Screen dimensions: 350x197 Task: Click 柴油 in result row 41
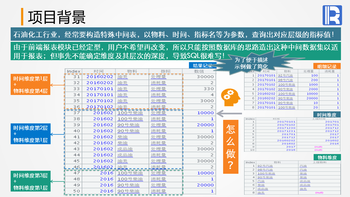pos(122,137)
